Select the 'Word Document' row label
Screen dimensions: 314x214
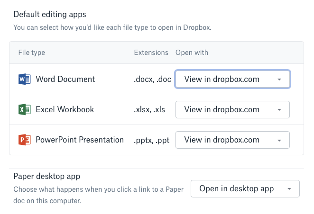coord(65,79)
